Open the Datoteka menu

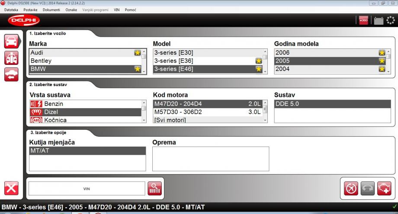point(11,10)
